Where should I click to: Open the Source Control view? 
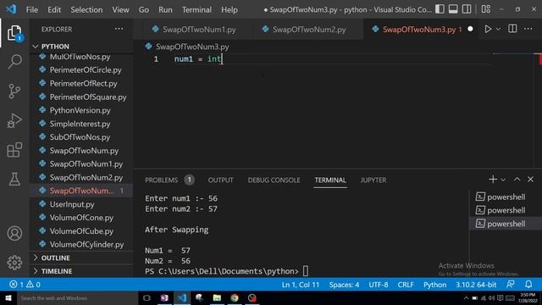pyautogui.click(x=14, y=91)
